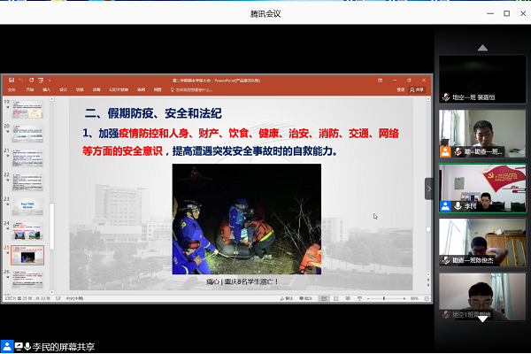
Task: Click the 'tell me what to do' search box
Action: click(x=195, y=89)
